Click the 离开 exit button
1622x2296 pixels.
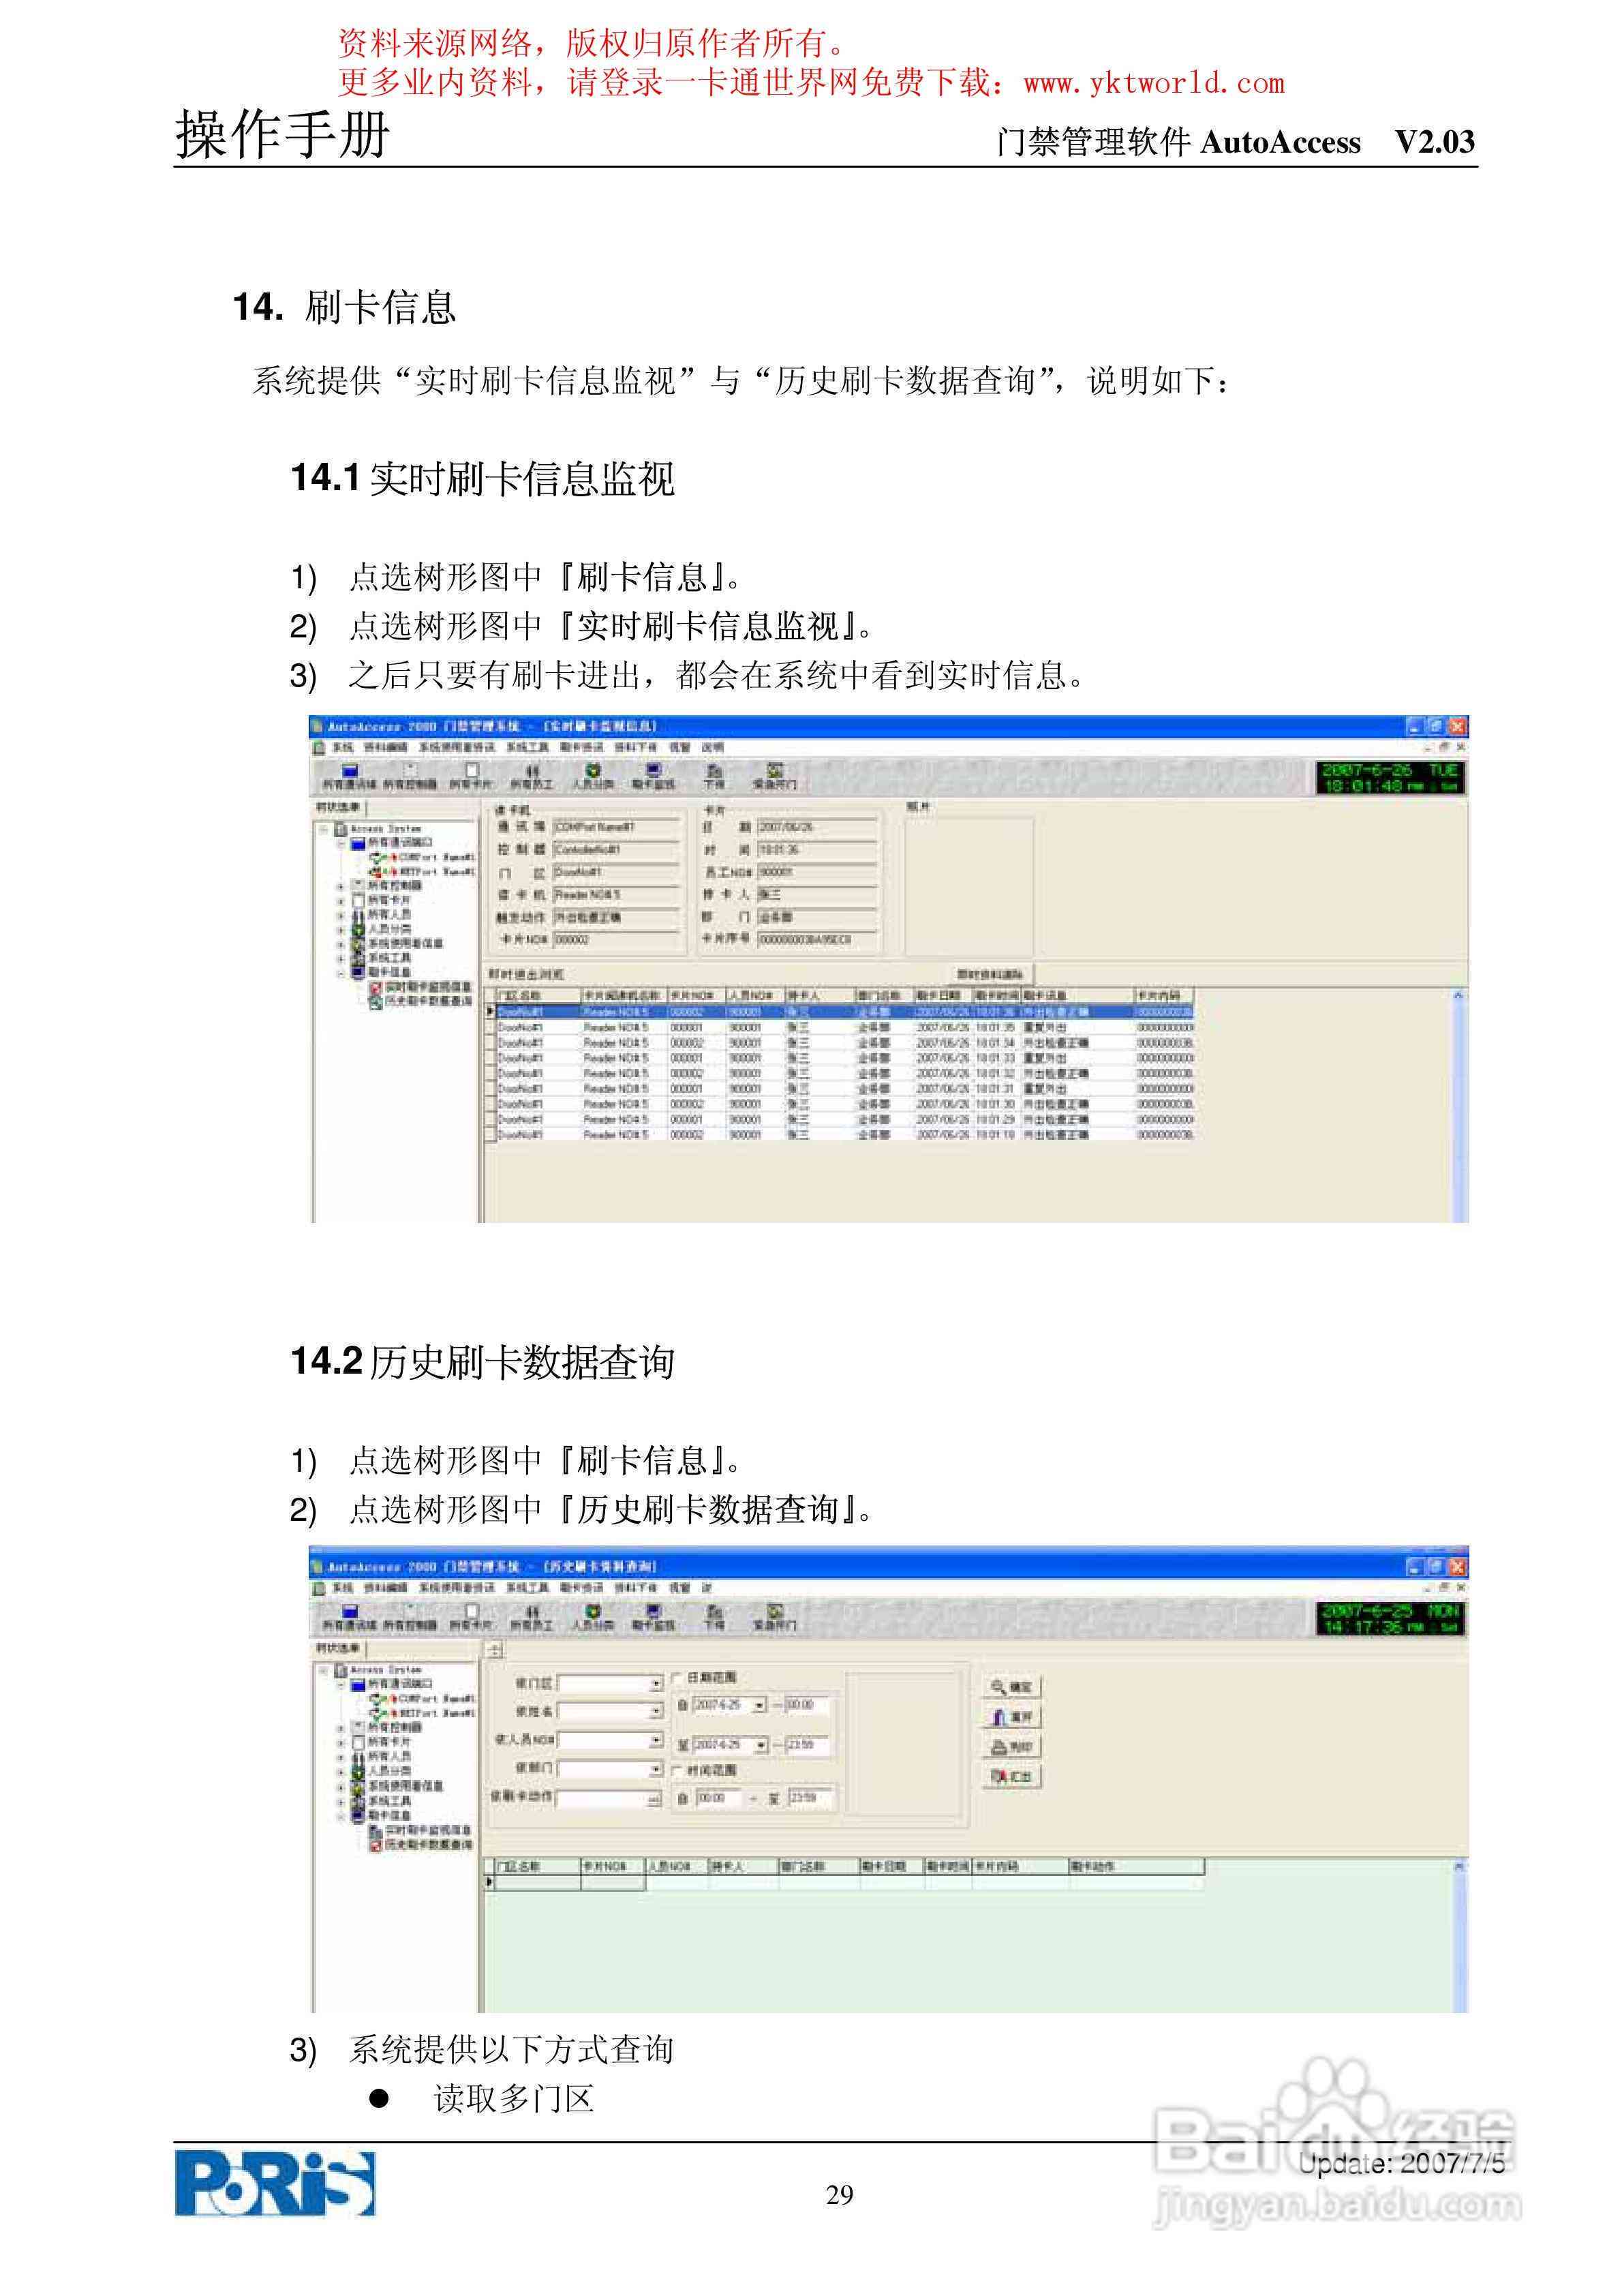point(1012,1717)
